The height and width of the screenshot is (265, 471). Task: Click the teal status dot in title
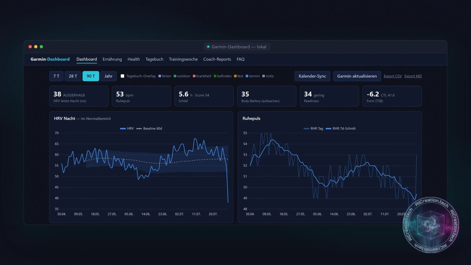(x=208, y=47)
